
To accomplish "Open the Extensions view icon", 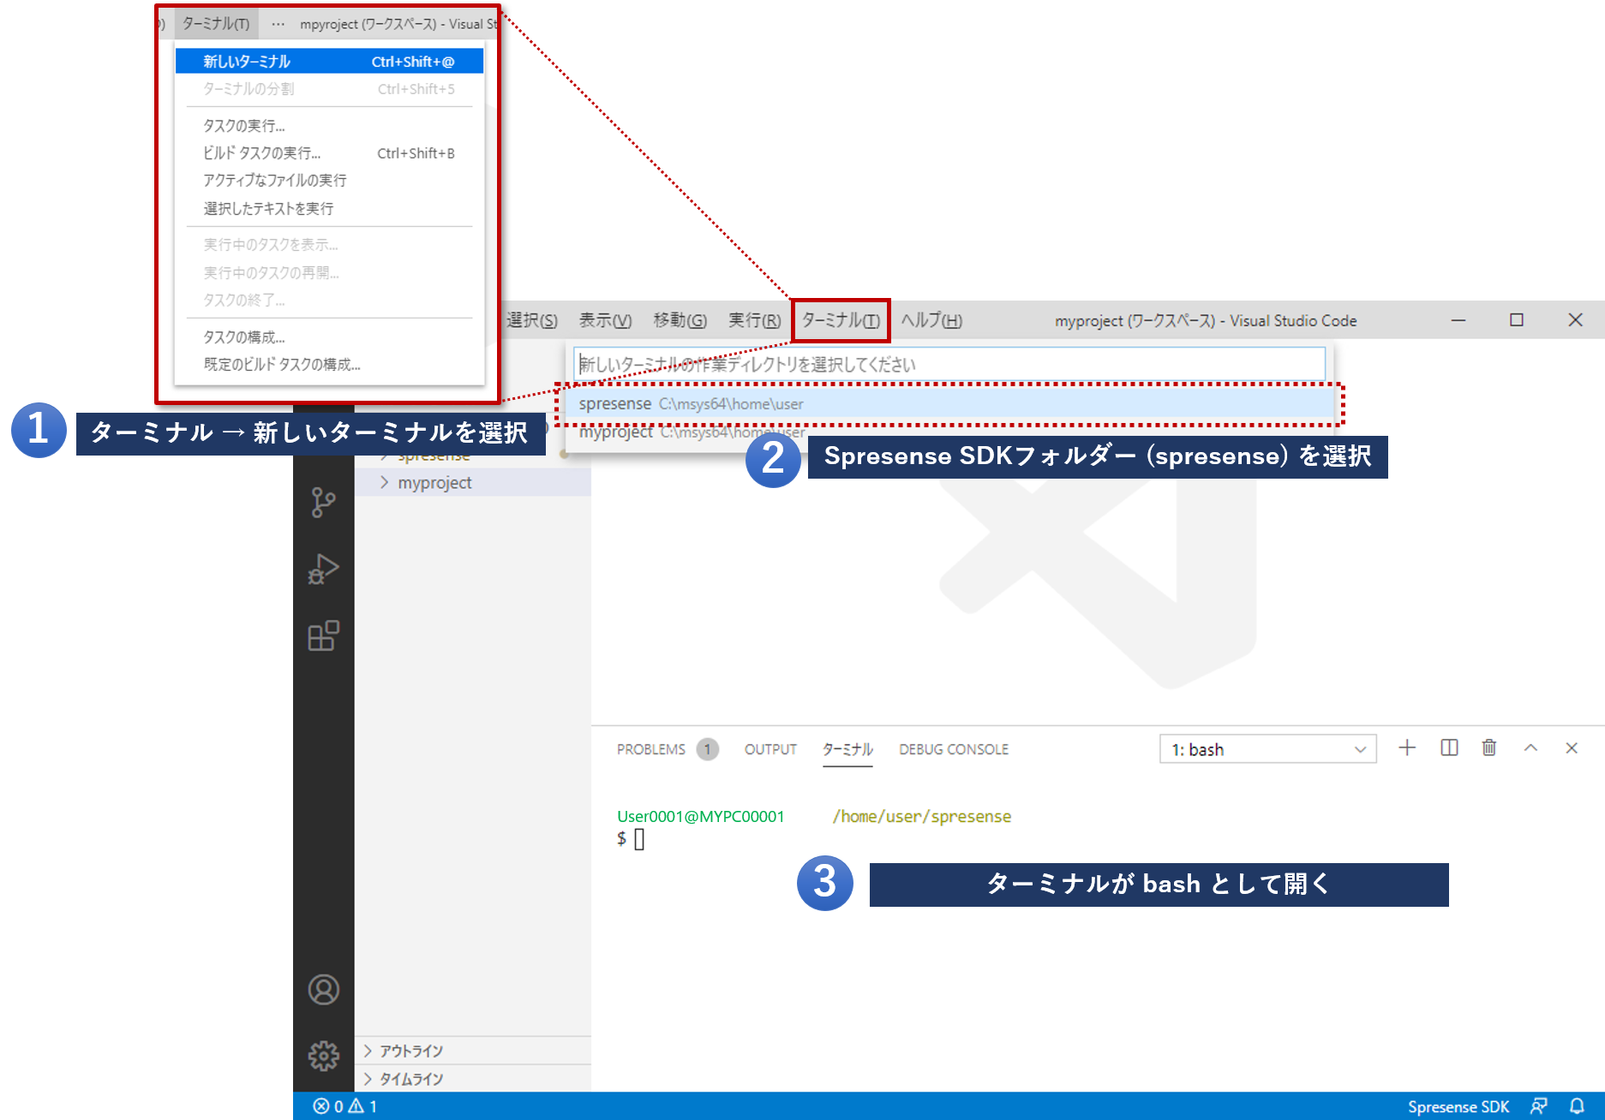I will click(x=323, y=636).
